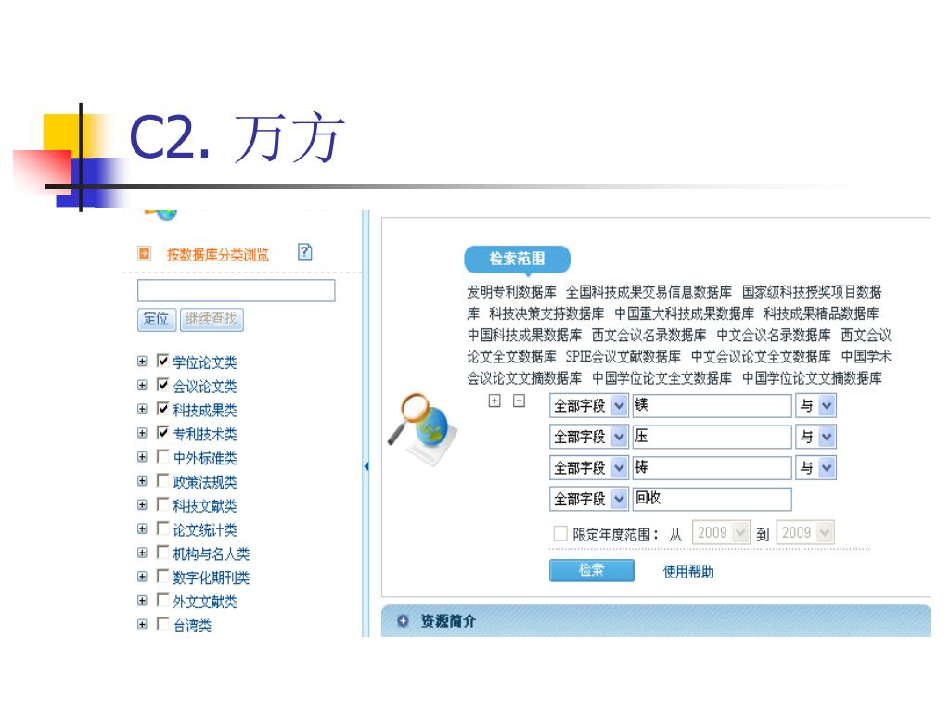The height and width of the screenshot is (712, 950).
Task: Uncheck the 专利技术类 checkbox
Action: pos(162,432)
